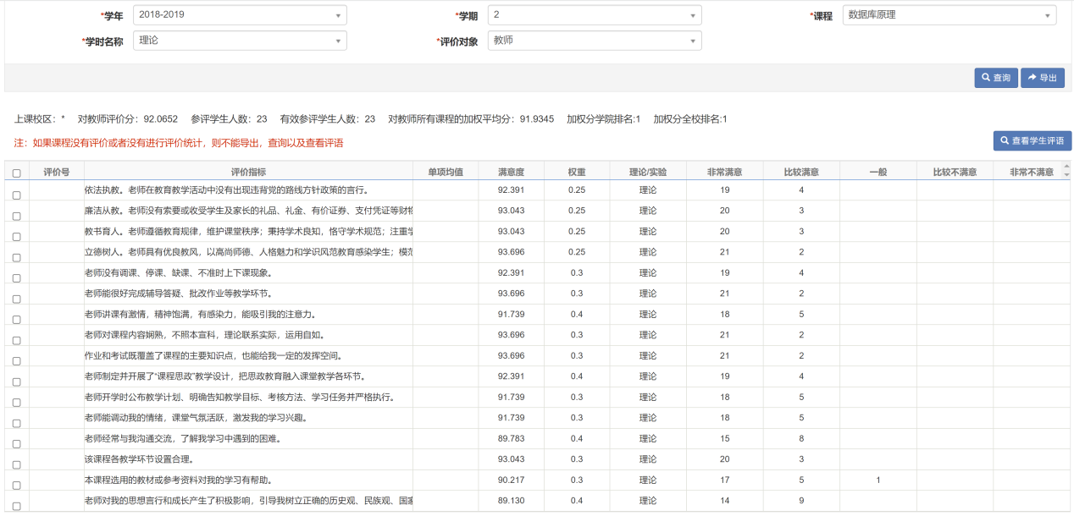Select satisfaction value 89.130

tap(511, 500)
